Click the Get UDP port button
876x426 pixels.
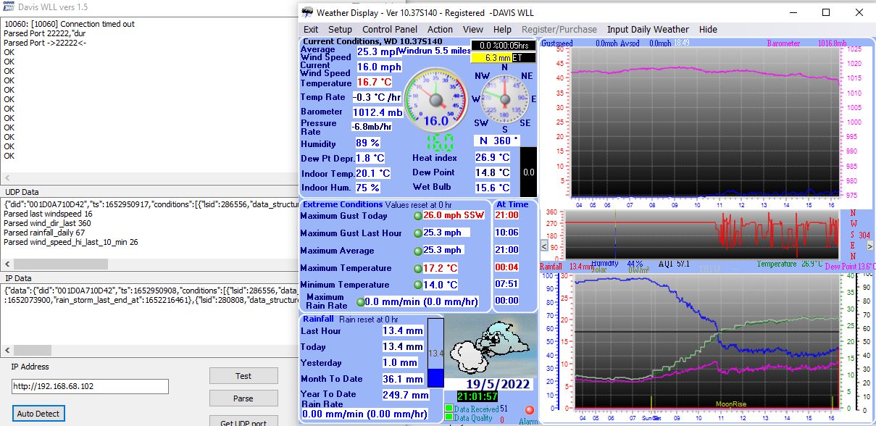pyautogui.click(x=243, y=421)
